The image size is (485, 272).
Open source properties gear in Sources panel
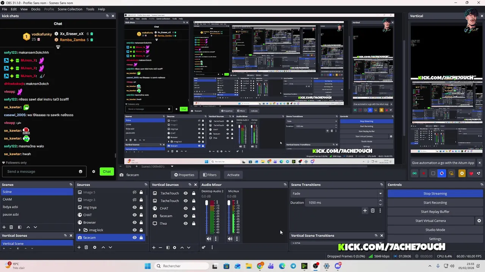click(x=95, y=247)
